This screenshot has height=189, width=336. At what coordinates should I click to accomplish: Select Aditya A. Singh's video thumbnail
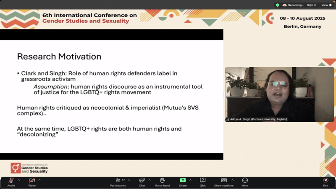279,94
